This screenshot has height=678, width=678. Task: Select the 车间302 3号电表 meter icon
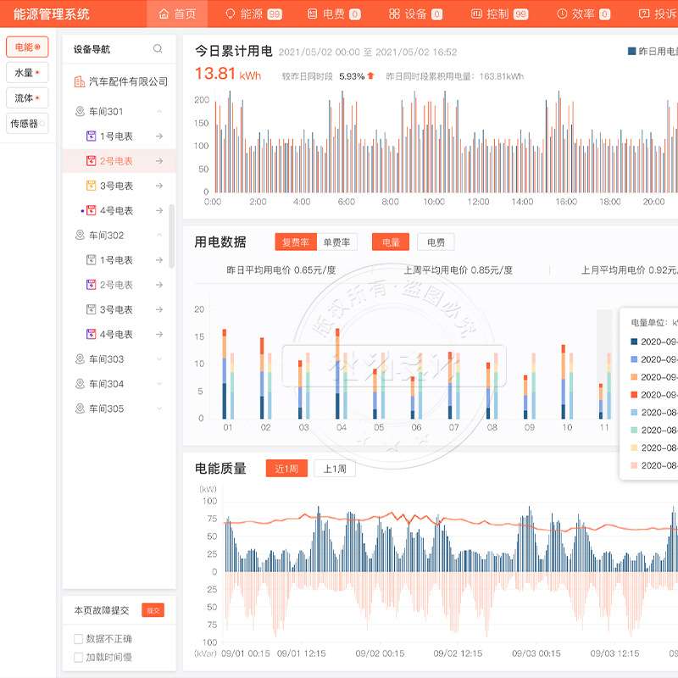coord(91,309)
